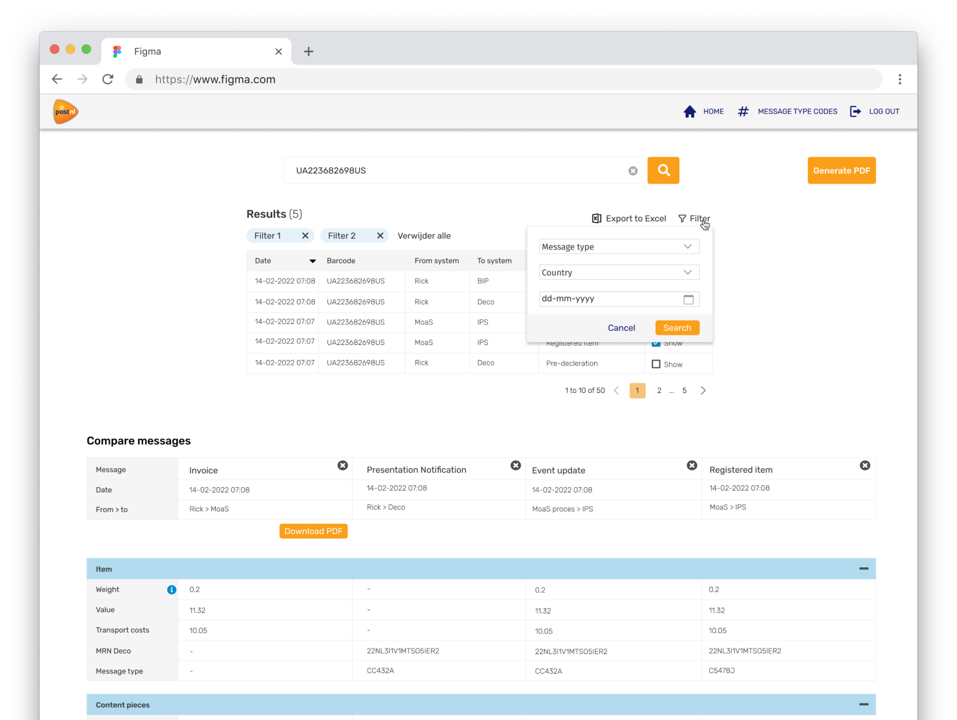Reload the browser page
The image size is (957, 720).
click(108, 79)
